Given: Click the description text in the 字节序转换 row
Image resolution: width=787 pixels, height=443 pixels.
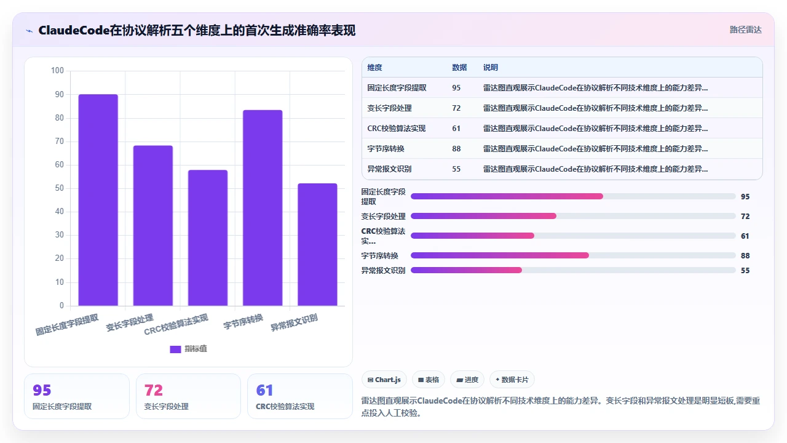Looking at the screenshot, I should pos(595,149).
